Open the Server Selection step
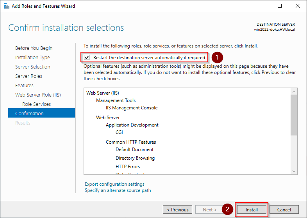This screenshot has height=218, width=307. tap(32, 67)
